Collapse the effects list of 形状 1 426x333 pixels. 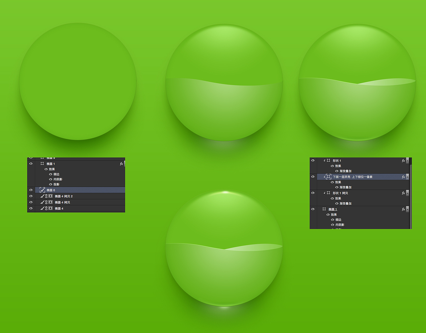pyautogui.click(x=407, y=161)
